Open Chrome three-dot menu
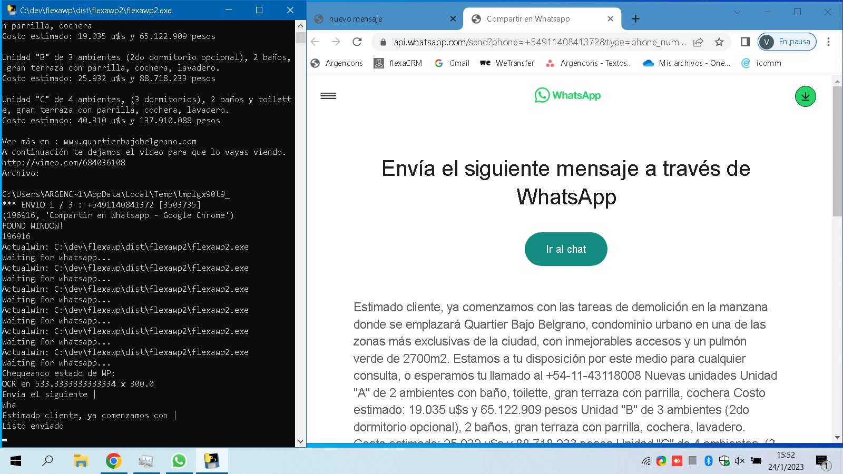 pos(828,42)
